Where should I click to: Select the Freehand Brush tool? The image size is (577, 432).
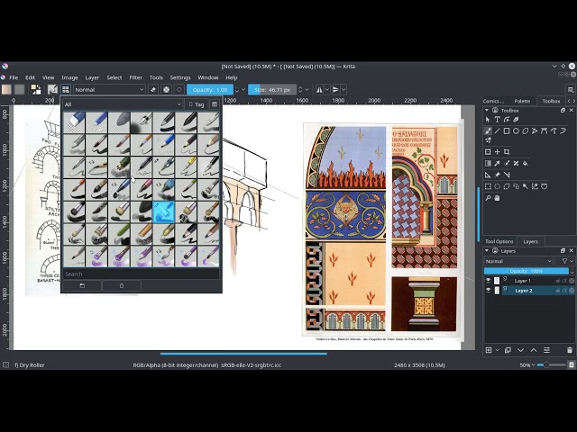[x=488, y=130]
